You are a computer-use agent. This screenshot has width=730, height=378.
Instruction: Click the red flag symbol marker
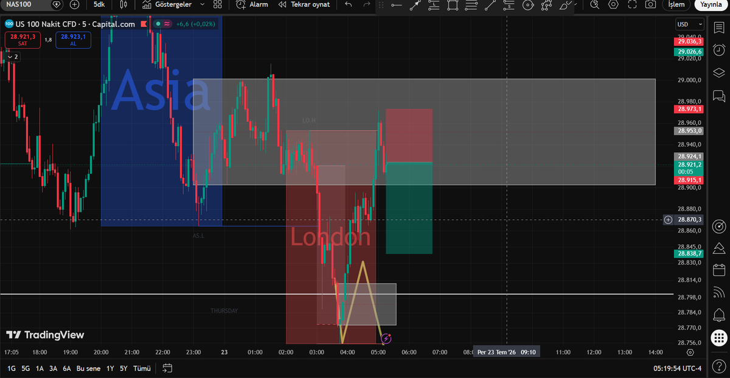tap(144, 24)
